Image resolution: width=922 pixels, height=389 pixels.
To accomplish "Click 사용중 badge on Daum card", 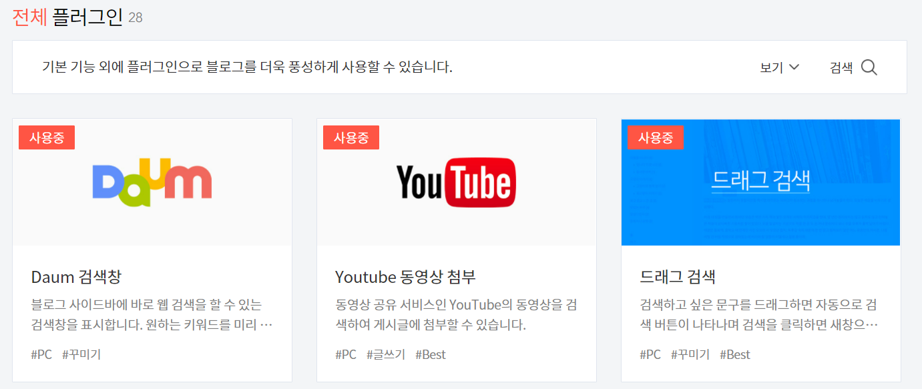I will tap(47, 137).
